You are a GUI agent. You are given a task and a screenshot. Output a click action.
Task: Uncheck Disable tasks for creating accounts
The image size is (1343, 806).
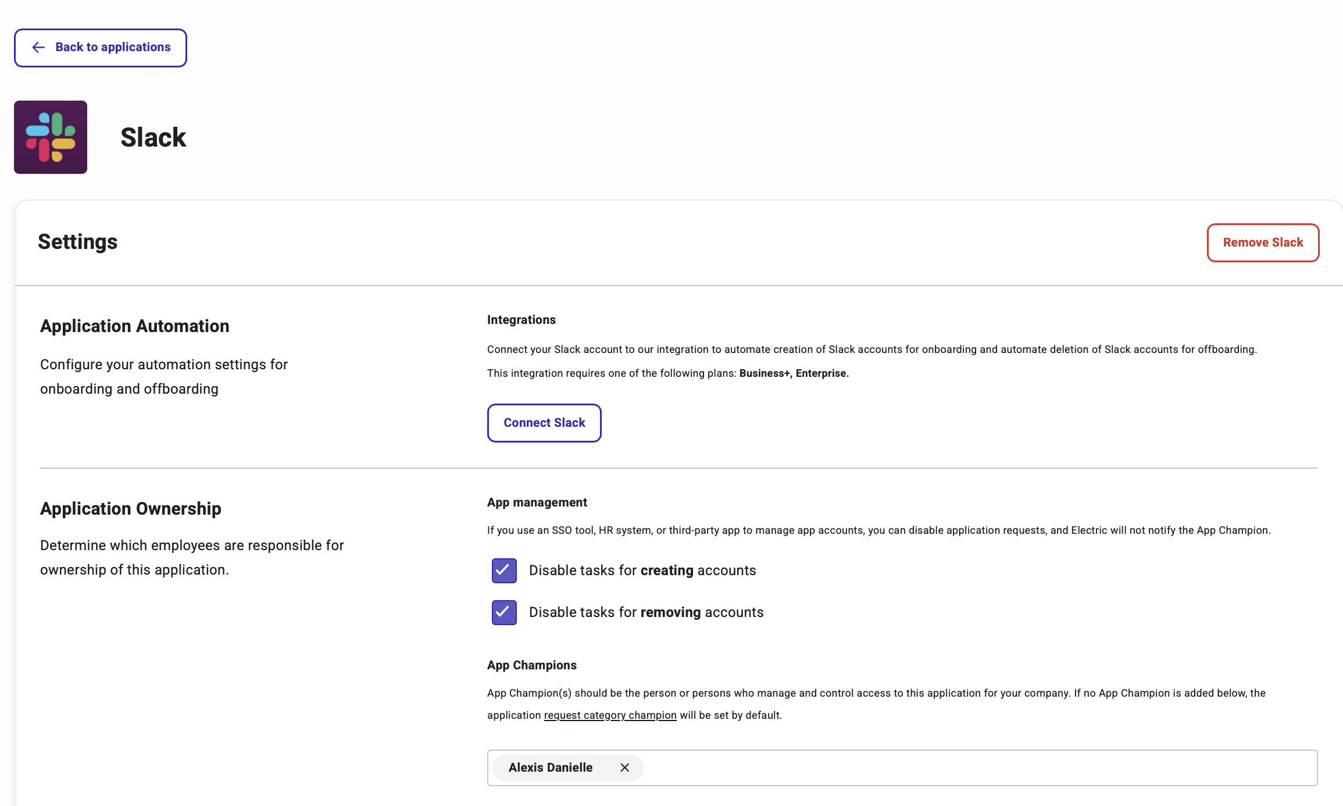(x=504, y=570)
